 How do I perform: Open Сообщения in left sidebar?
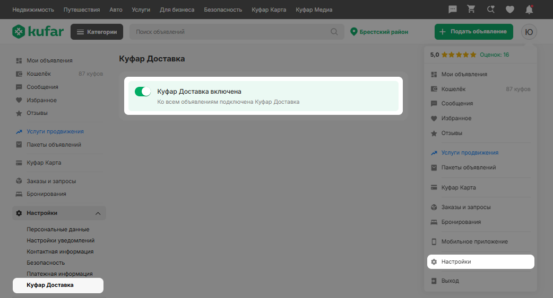point(42,87)
